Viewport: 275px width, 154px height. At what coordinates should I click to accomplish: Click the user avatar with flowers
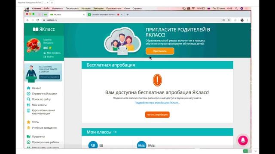point(34,45)
